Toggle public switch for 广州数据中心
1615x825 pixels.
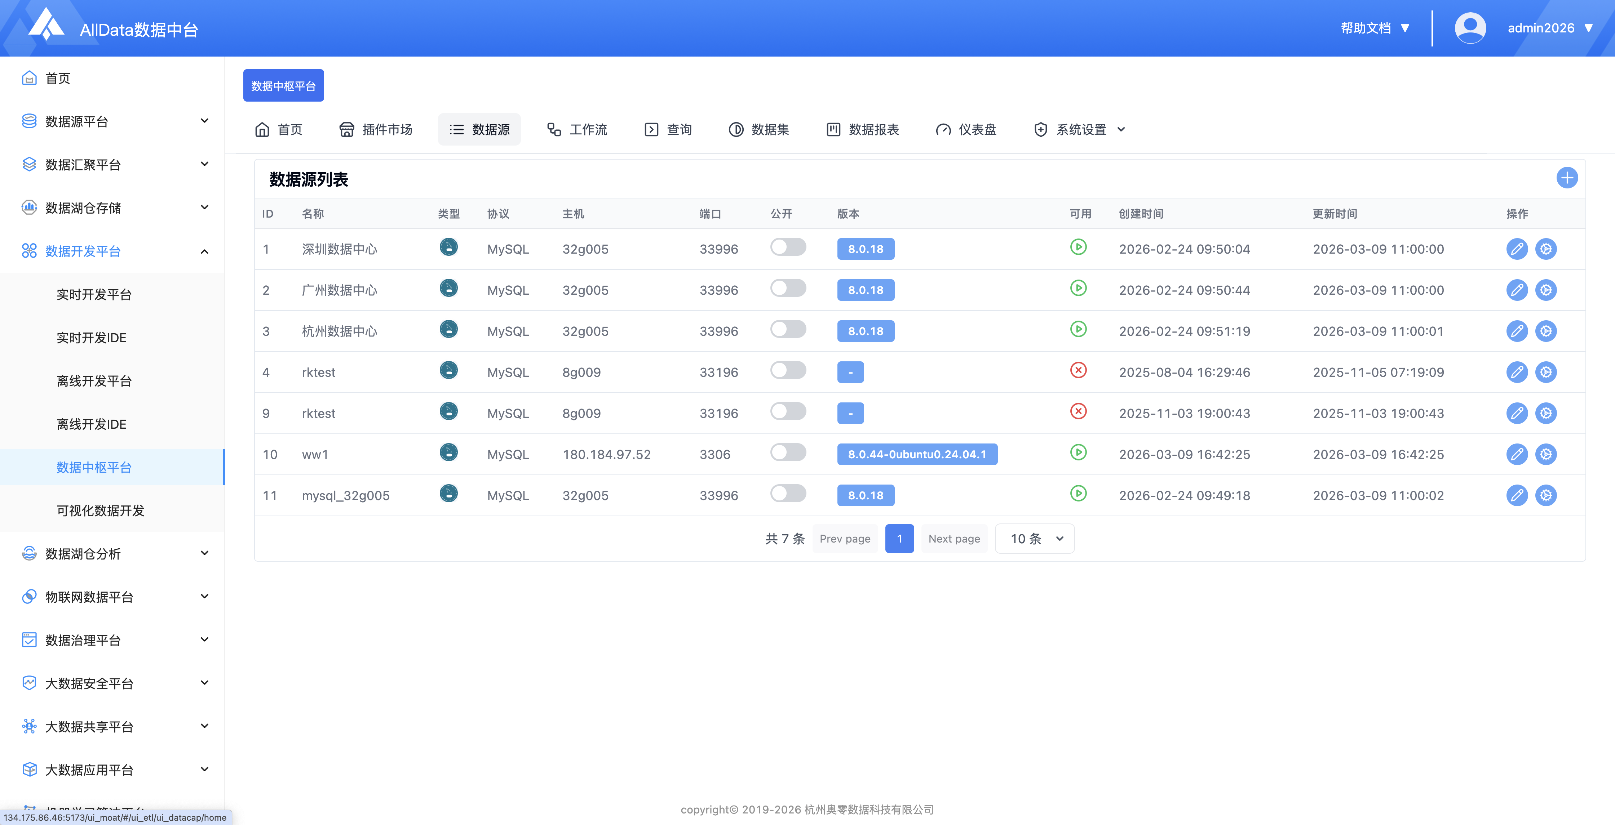pos(787,288)
